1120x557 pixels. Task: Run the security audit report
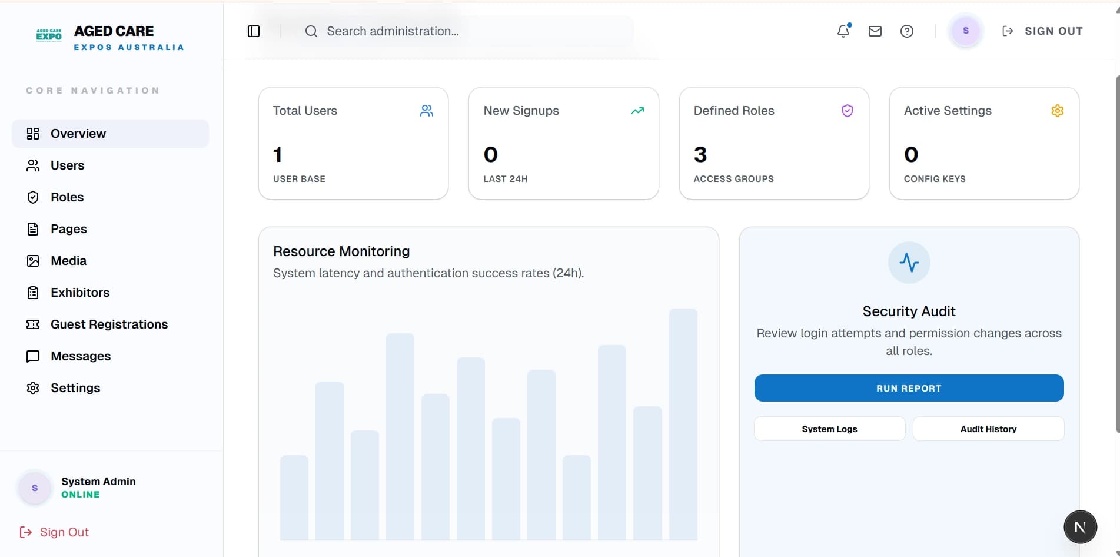[x=909, y=388]
